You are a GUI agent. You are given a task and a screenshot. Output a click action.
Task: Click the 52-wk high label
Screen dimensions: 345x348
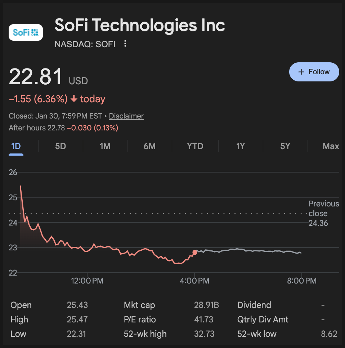point(145,334)
